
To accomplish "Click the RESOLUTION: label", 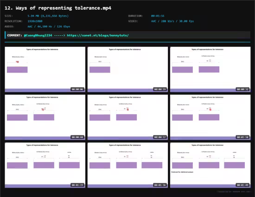I will tap(13, 21).
